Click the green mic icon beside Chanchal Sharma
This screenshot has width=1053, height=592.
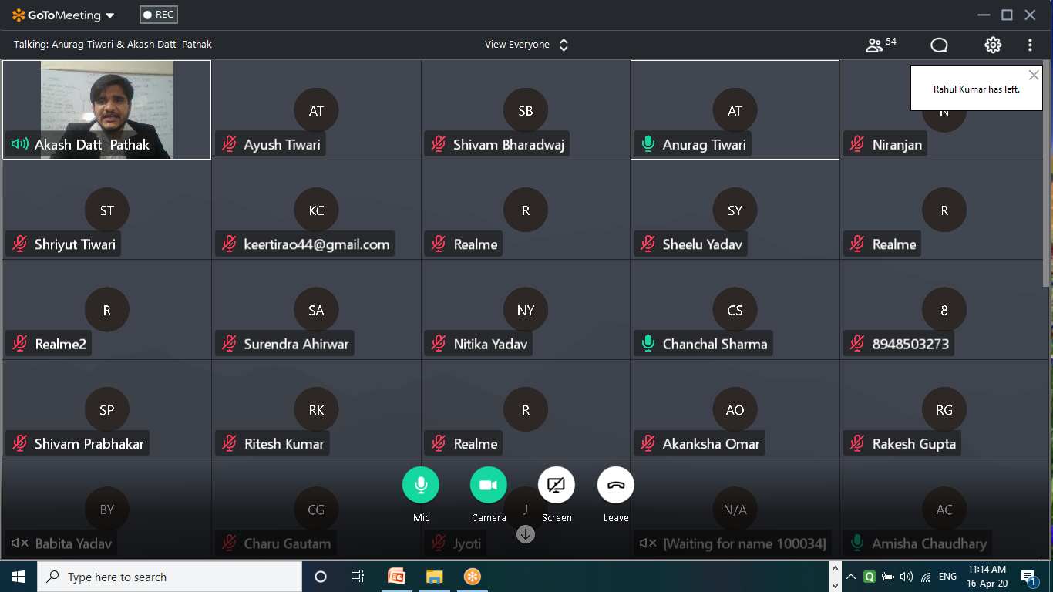tap(648, 344)
